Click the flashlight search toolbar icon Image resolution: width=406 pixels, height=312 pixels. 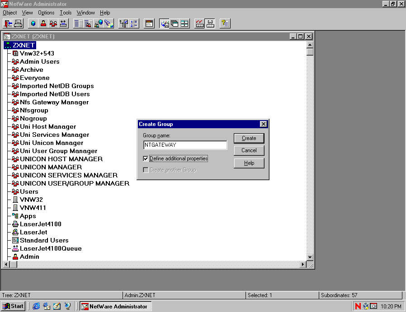pyautogui.click(x=109, y=23)
